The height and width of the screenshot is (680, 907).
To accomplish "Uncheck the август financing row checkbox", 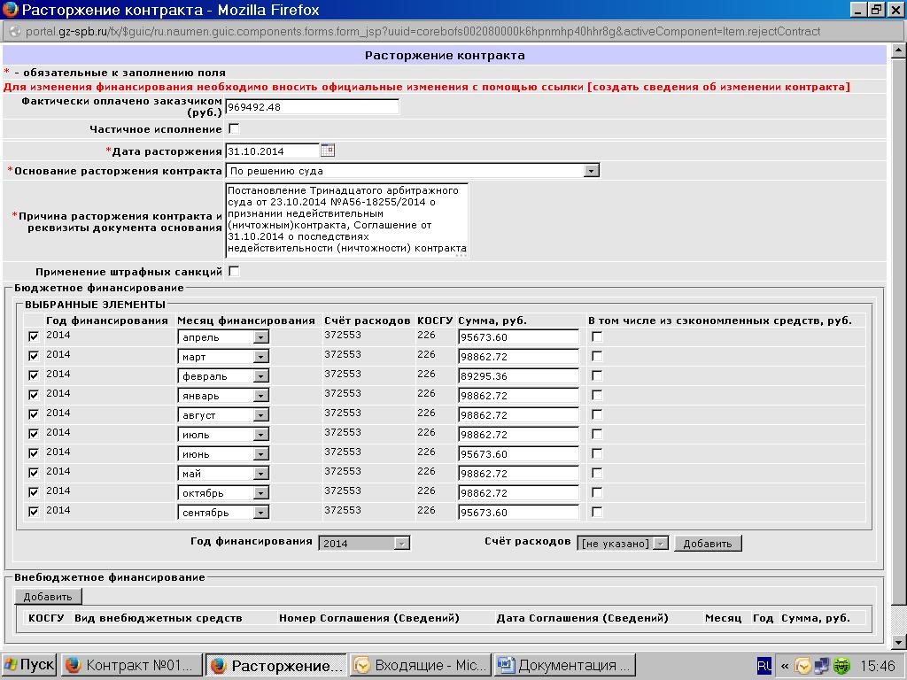I will (34, 414).
